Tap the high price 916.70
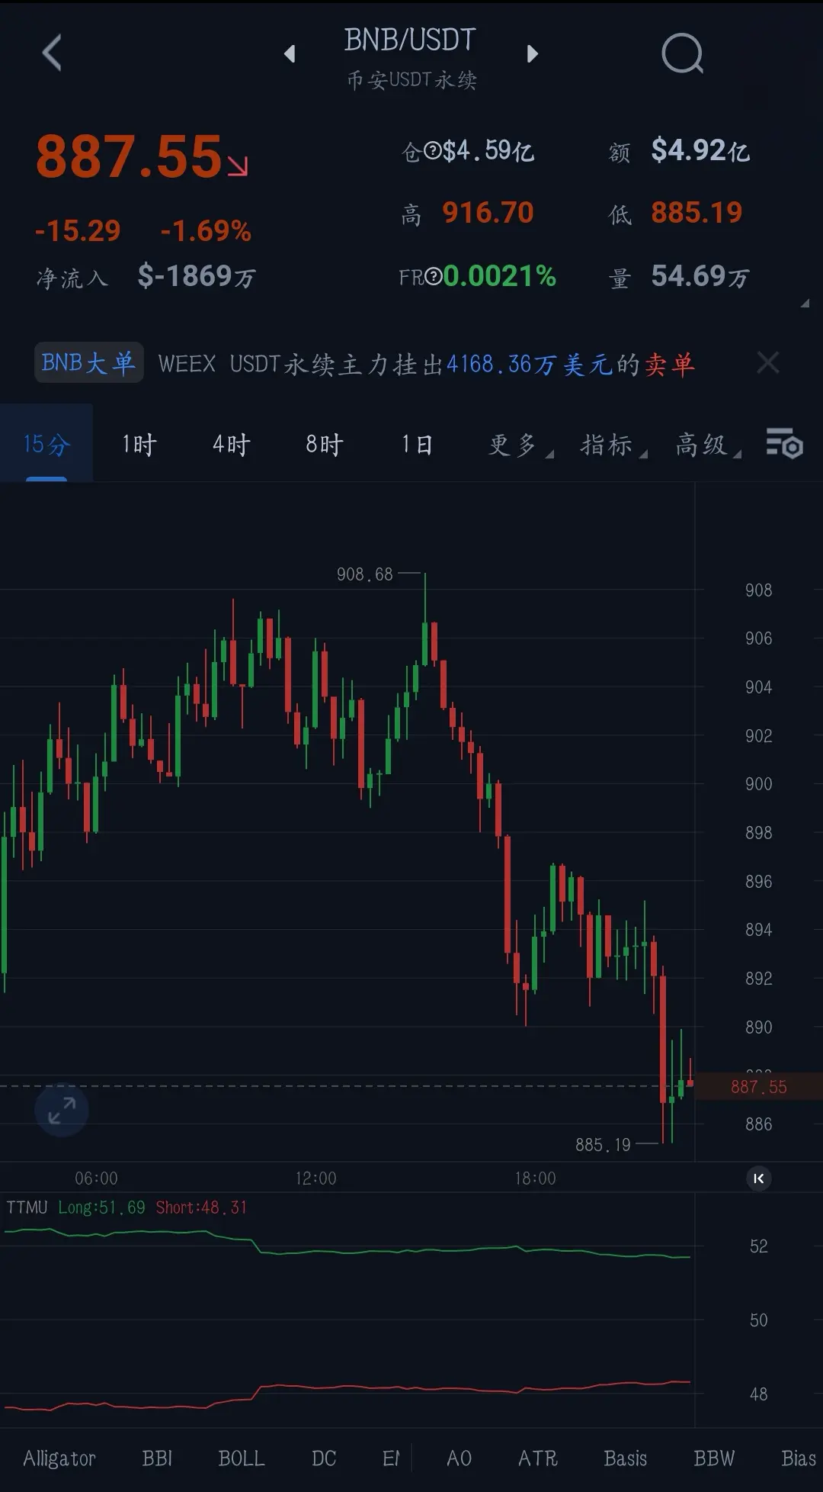This screenshot has width=823, height=1492. click(488, 213)
